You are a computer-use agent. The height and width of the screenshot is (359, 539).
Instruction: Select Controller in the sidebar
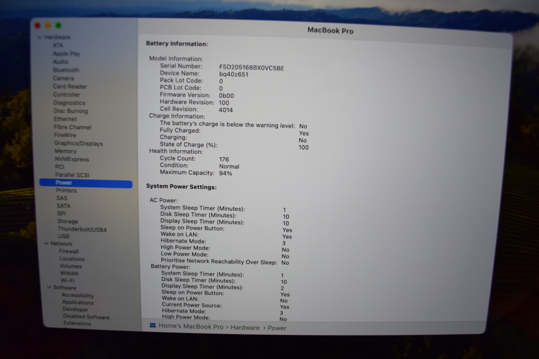[x=66, y=95]
